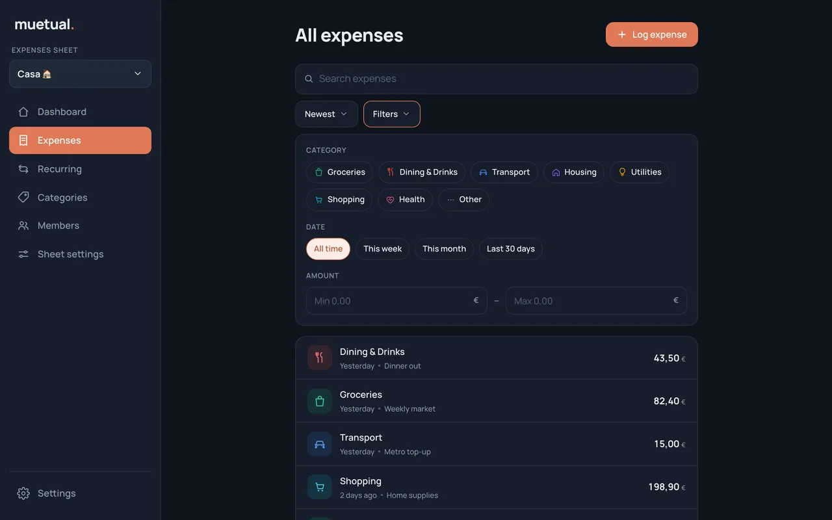This screenshot has width=832, height=520.
Task: Open the Metro top-up expense row
Action: pos(497,444)
